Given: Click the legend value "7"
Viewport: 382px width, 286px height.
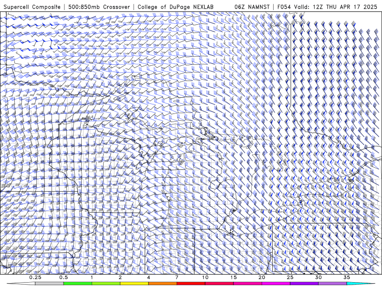Looking at the screenshot, I should (177, 277).
